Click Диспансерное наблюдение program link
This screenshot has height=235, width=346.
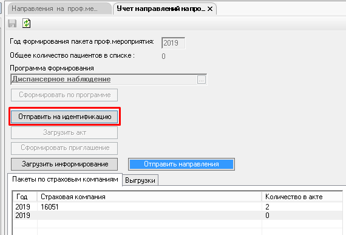tap(61, 79)
